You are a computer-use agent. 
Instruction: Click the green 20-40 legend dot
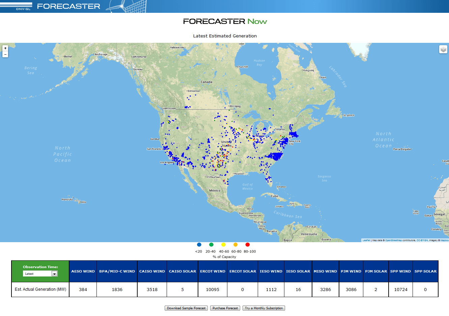point(211,245)
